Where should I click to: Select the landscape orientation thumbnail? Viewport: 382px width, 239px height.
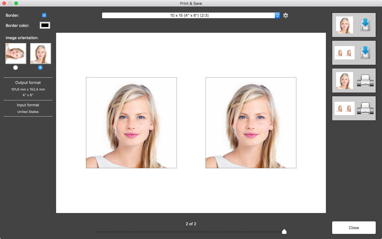pos(16,53)
